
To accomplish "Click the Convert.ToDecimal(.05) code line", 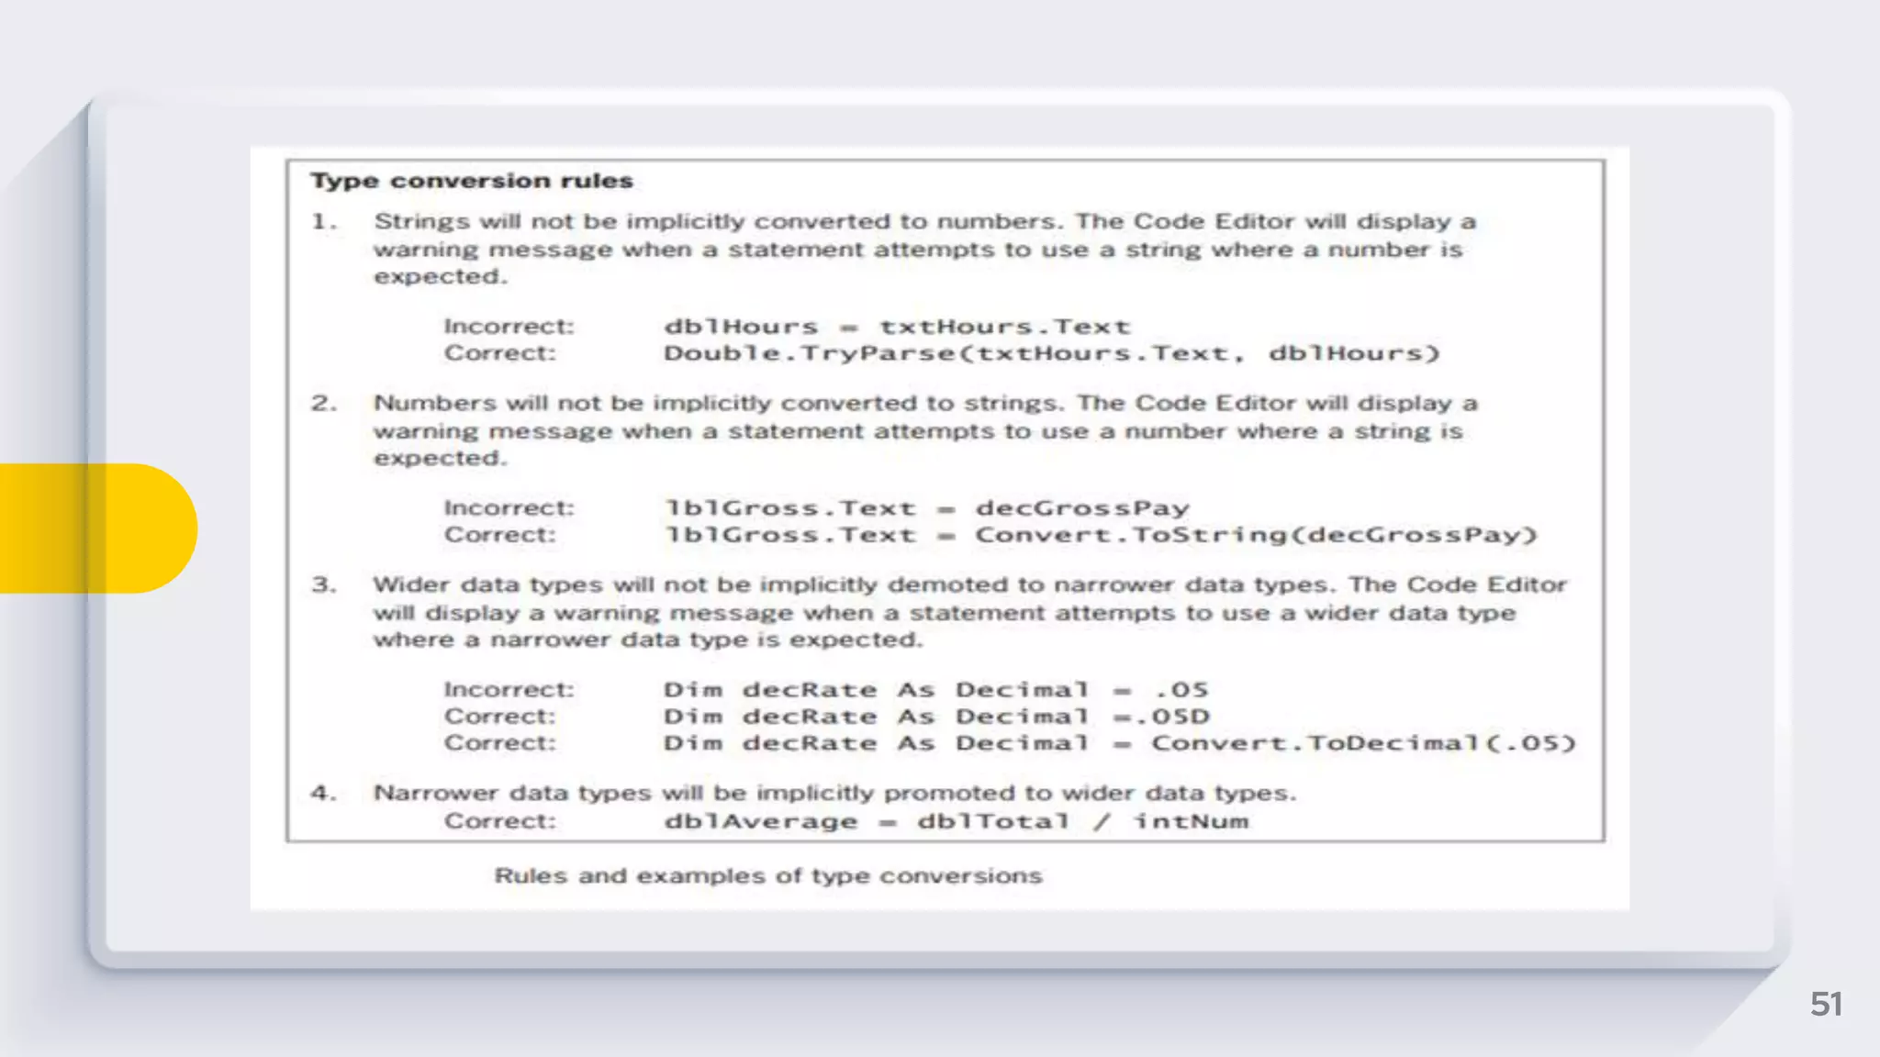I will 1119,743.
